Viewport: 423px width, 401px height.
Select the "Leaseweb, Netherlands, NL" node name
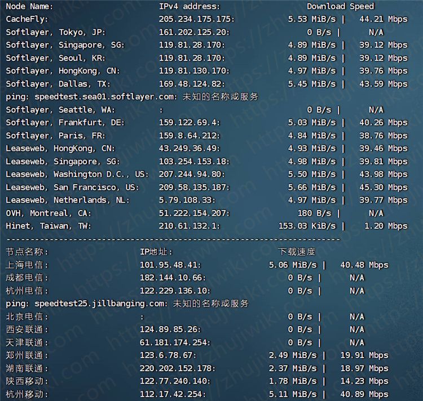point(68,200)
